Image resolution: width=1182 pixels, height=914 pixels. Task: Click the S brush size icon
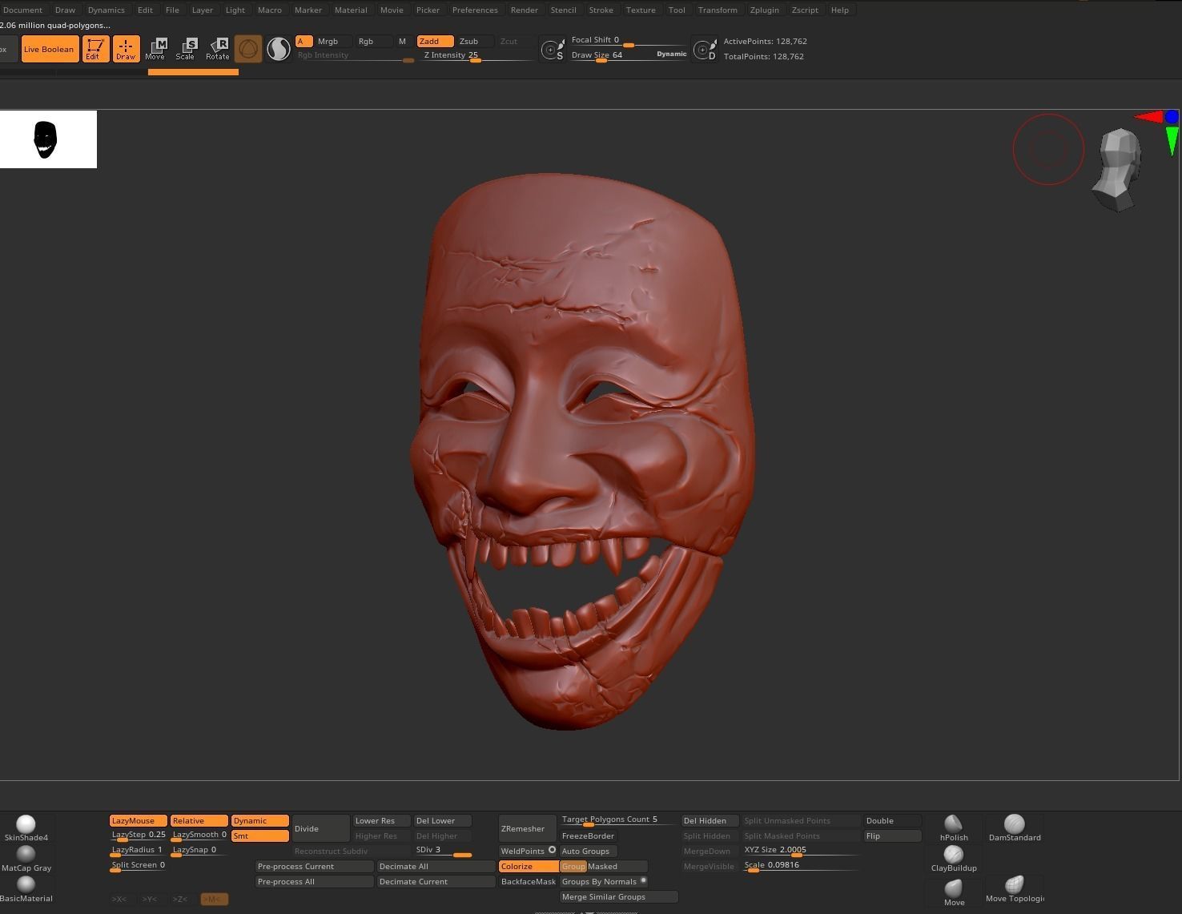[552, 50]
